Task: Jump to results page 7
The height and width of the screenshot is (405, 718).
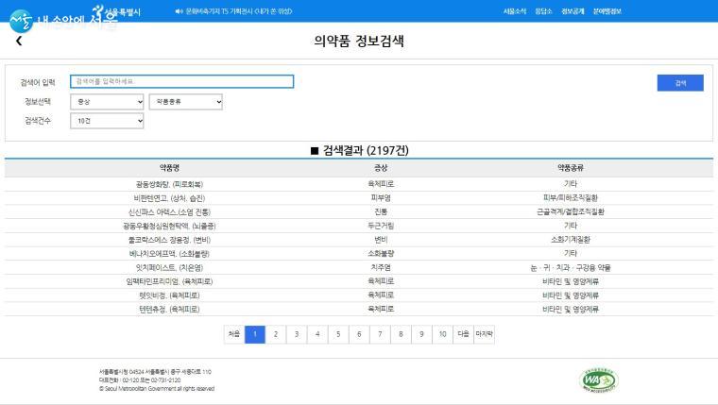Action: (x=380, y=334)
